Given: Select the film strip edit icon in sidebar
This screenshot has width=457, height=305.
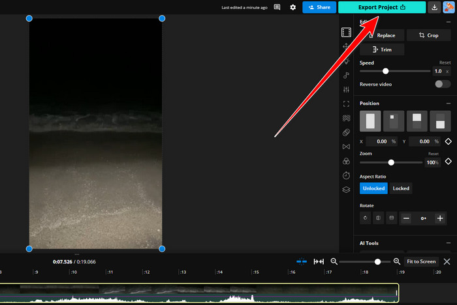Looking at the screenshot, I should tap(346, 32).
